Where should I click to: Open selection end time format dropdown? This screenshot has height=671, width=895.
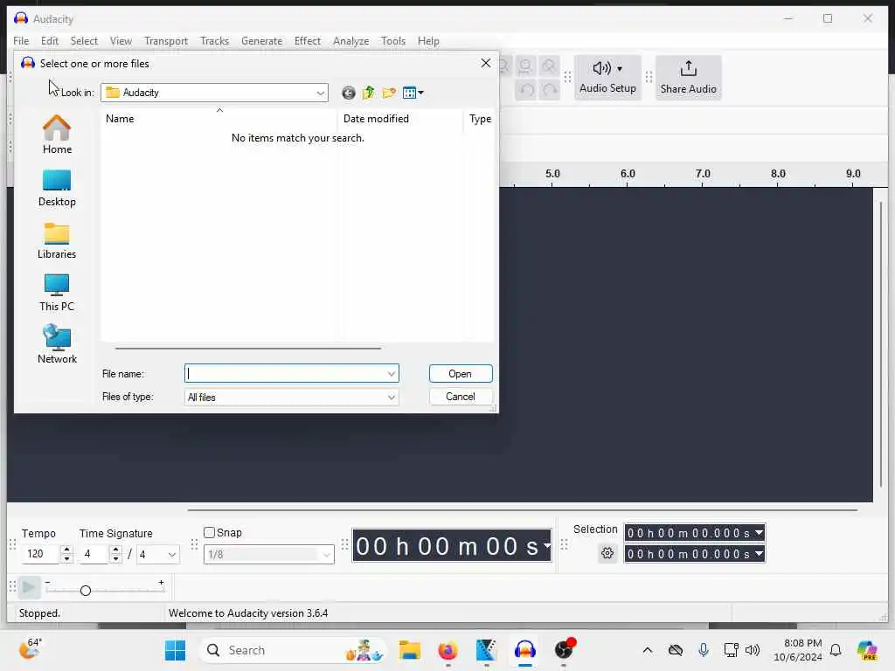[x=759, y=553]
